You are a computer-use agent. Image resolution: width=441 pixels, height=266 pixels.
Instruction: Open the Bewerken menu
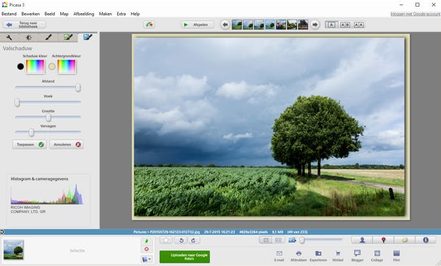[30, 14]
